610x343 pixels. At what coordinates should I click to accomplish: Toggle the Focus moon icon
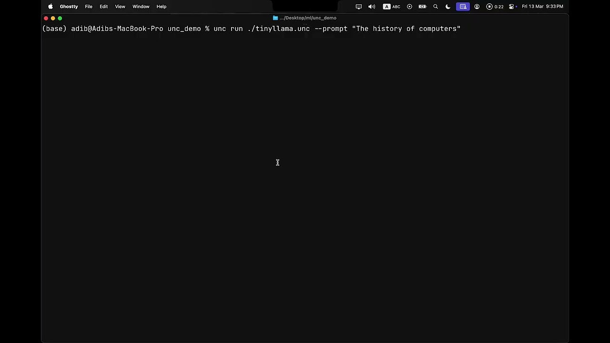448,7
